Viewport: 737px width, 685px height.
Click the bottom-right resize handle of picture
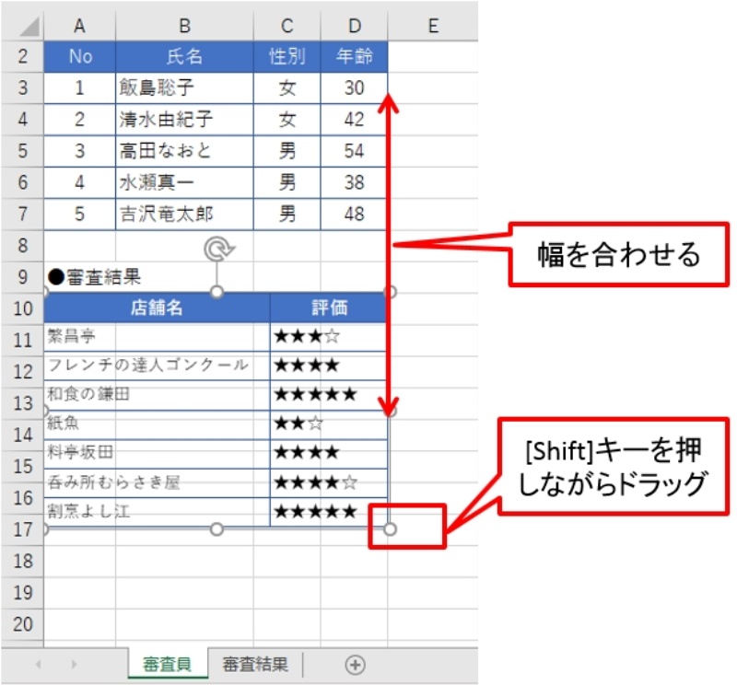point(390,529)
